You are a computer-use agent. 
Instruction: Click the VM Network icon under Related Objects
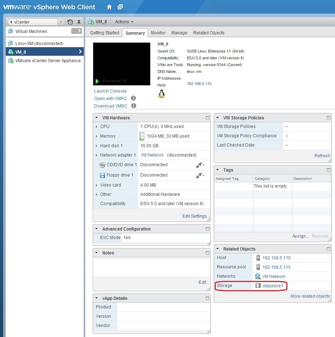click(257, 276)
